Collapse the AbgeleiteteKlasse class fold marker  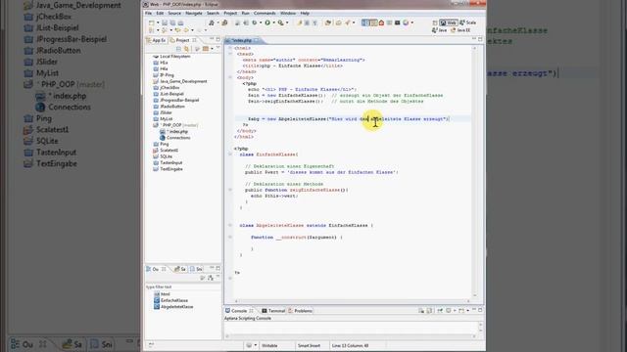pyautogui.click(x=230, y=226)
